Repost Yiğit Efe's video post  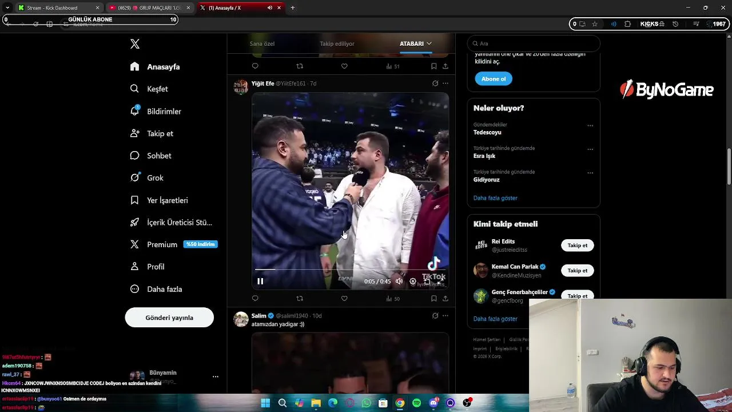click(300, 299)
